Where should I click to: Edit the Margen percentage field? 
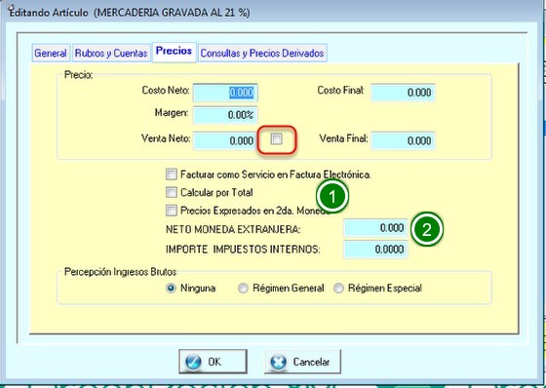(225, 115)
